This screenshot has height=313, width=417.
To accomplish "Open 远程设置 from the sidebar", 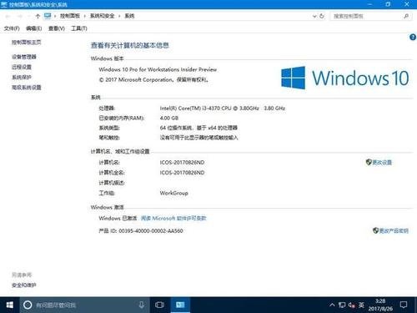I will coord(22,67).
